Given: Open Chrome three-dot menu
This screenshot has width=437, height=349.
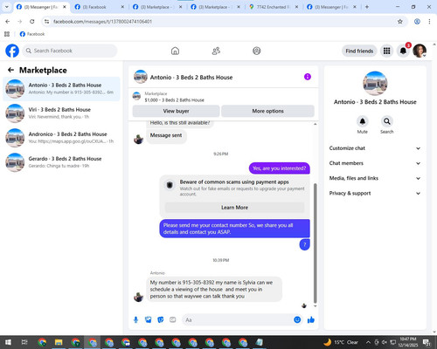Looking at the screenshot, I should (429, 21).
